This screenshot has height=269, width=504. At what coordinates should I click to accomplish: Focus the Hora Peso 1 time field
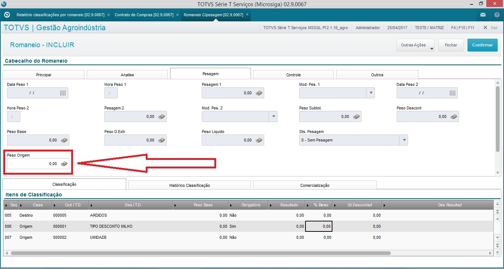[x=111, y=93]
